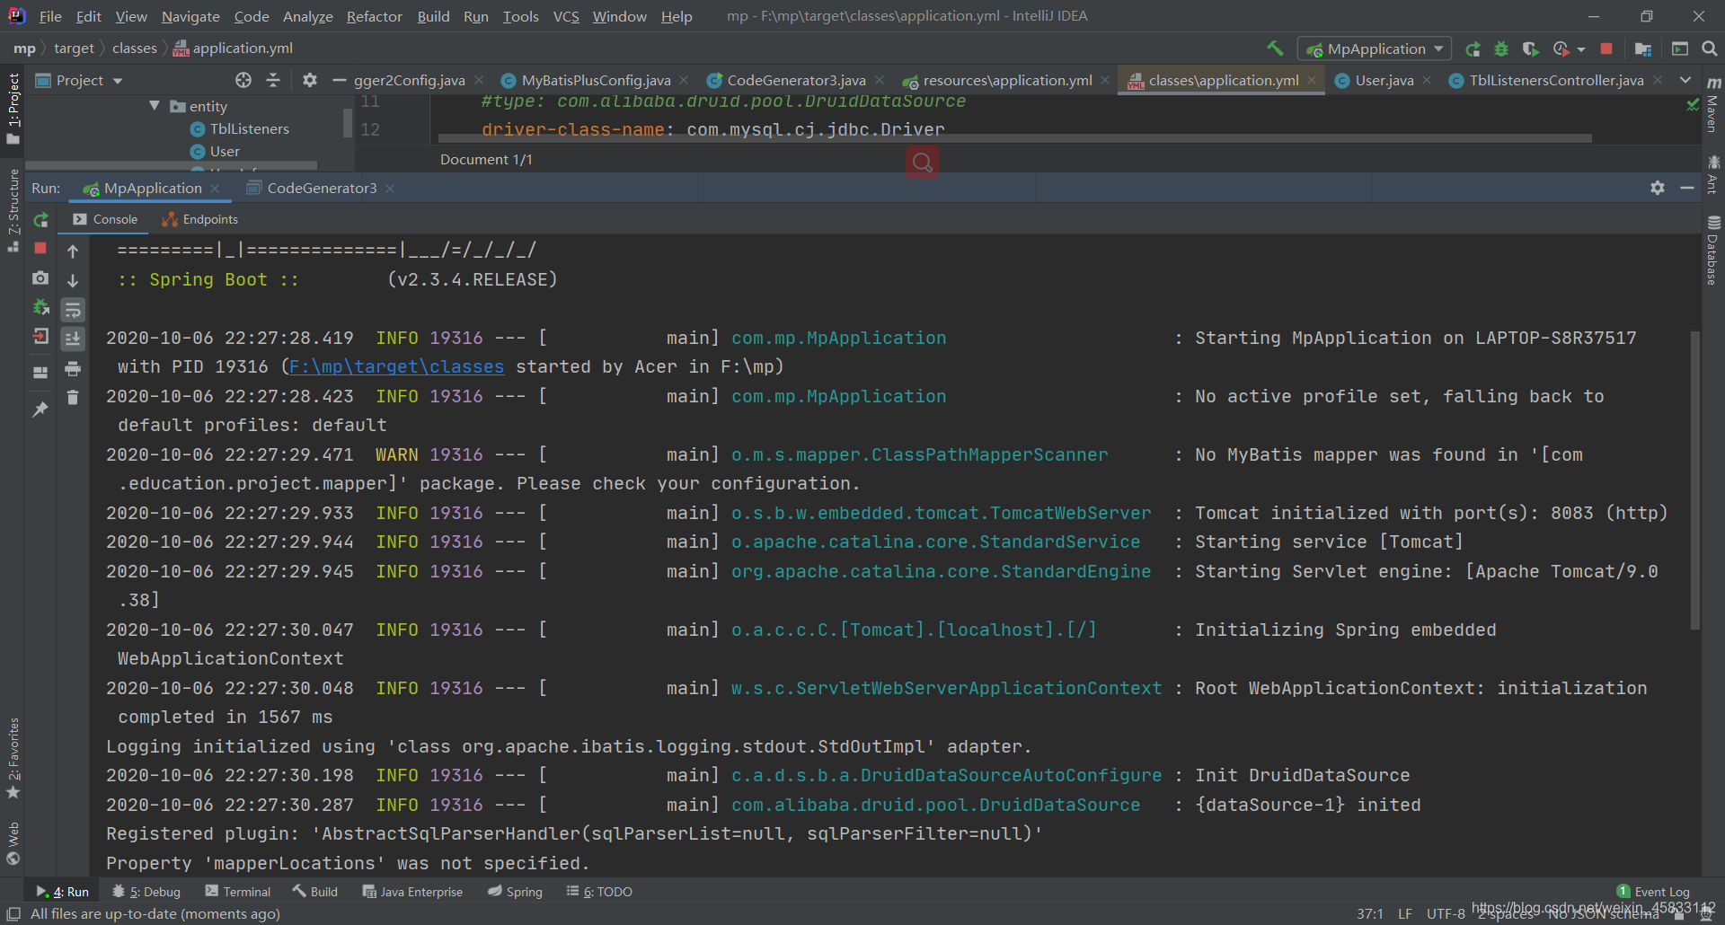Click the console vertical scrollbar
Image resolution: width=1725 pixels, height=925 pixels.
tap(1695, 480)
